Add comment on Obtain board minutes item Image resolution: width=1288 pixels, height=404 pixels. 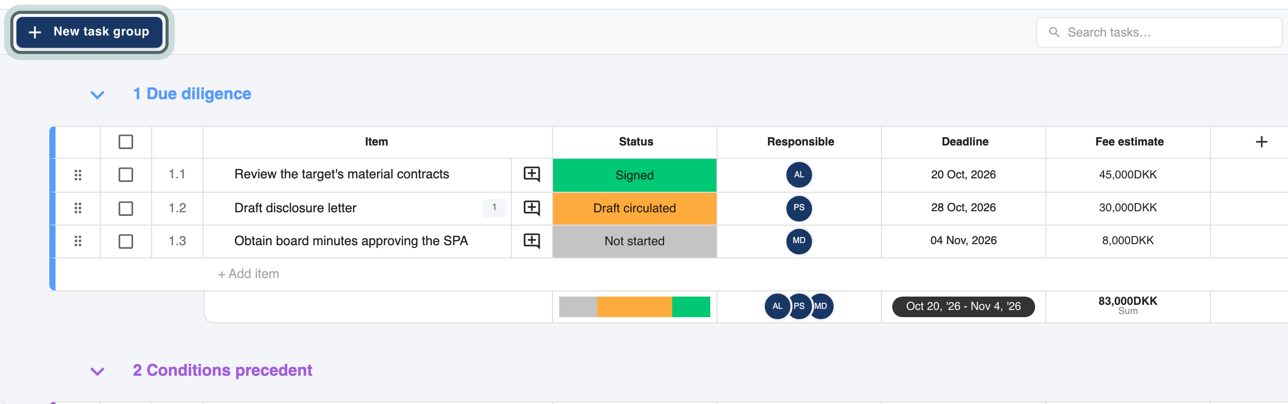coord(531,241)
